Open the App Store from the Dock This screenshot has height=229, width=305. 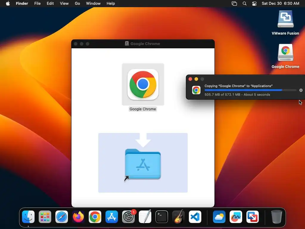click(112, 217)
